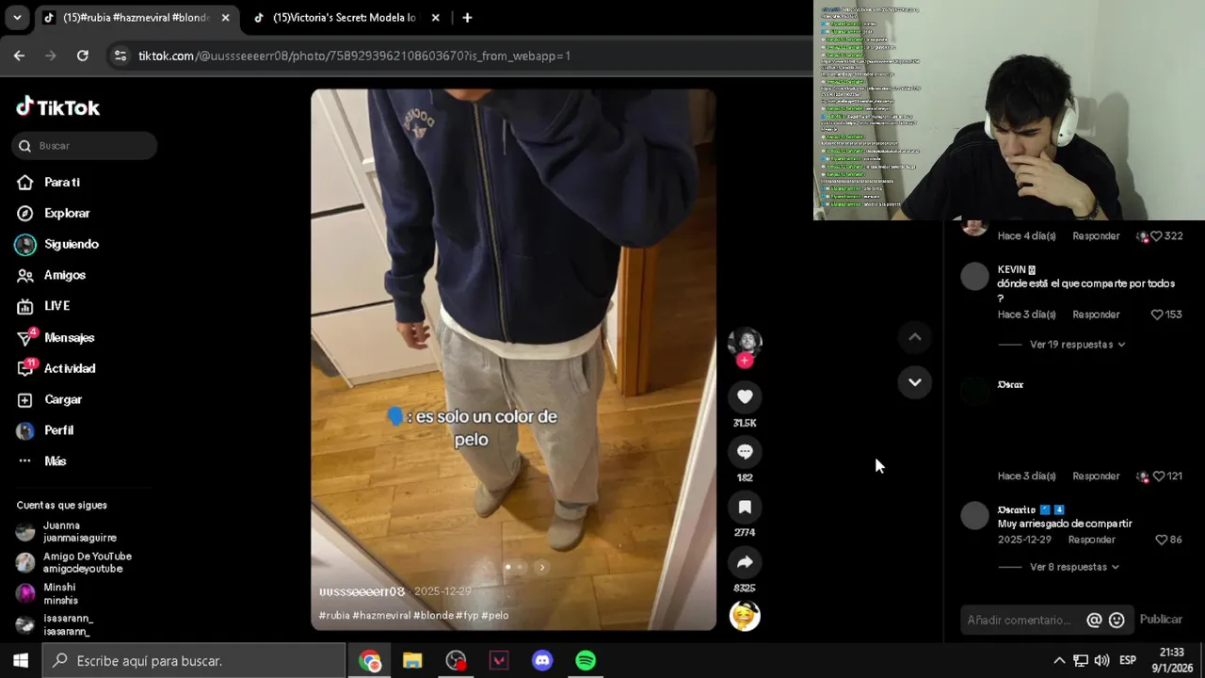The width and height of the screenshot is (1205, 678).
Task: Click the Añadir comentario field
Action: click(1020, 620)
